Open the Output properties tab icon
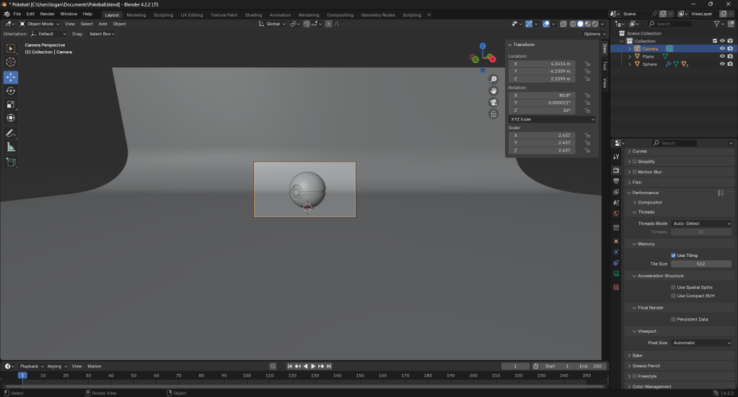 [x=615, y=181]
